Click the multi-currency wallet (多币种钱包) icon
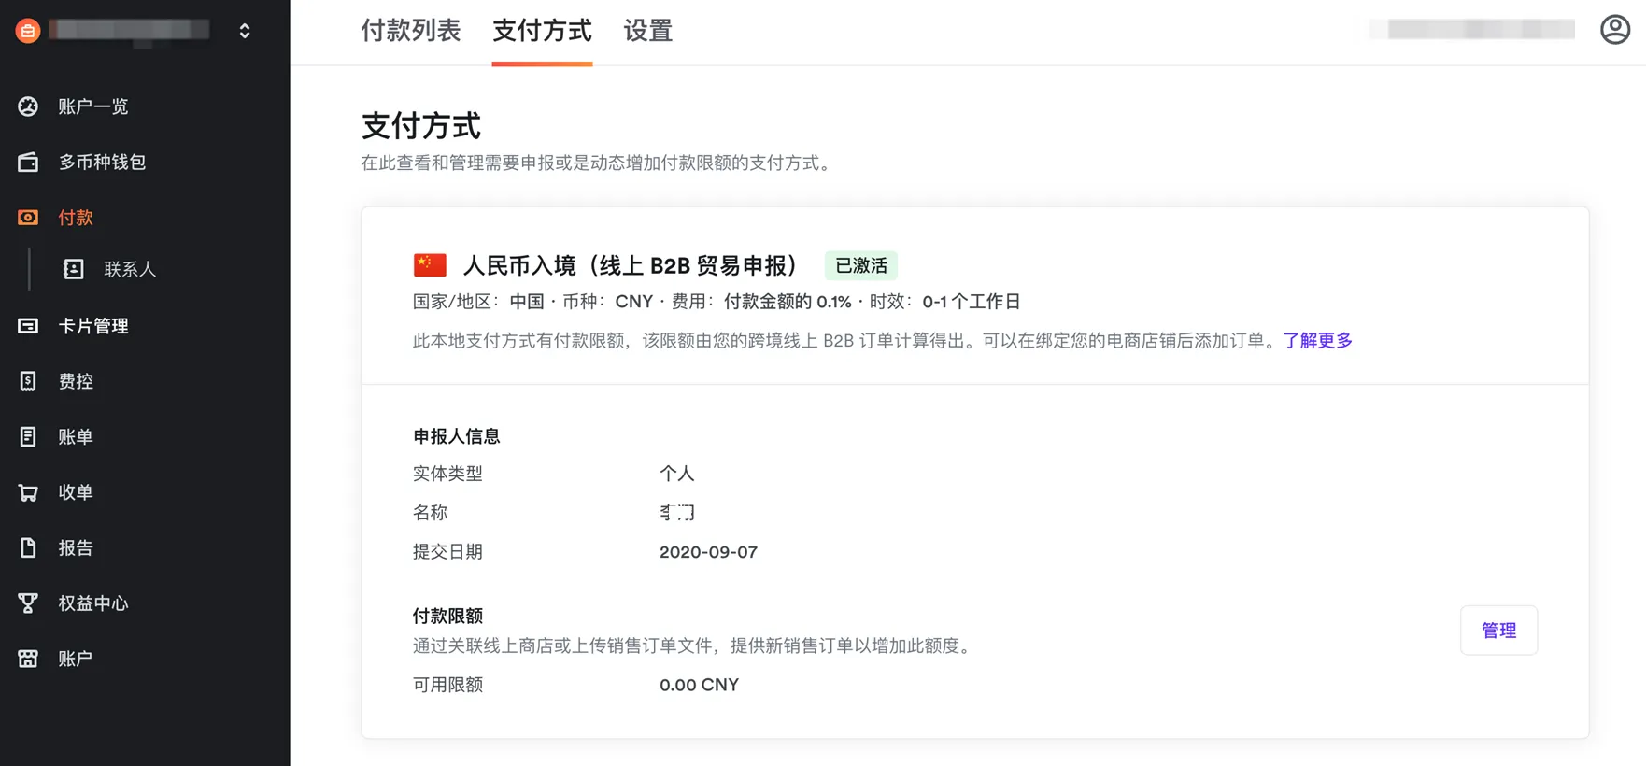 (x=28, y=163)
